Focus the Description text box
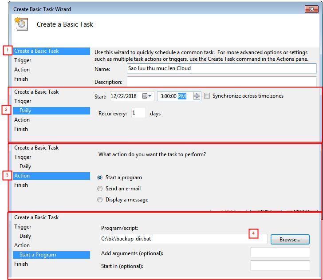The width and height of the screenshot is (323, 280). (x=221, y=82)
